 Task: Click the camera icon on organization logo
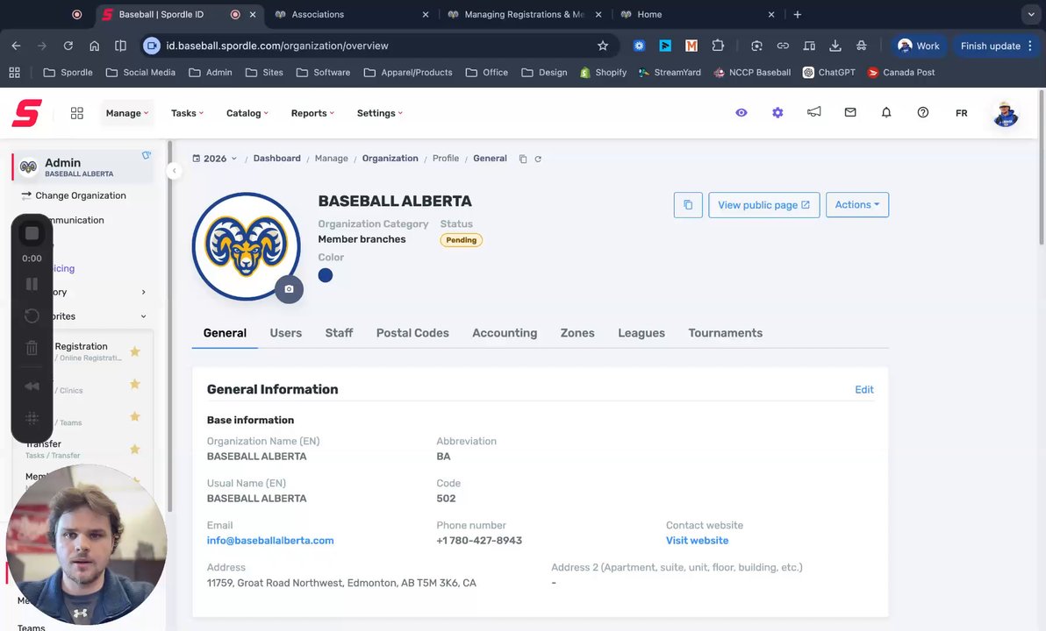289,289
